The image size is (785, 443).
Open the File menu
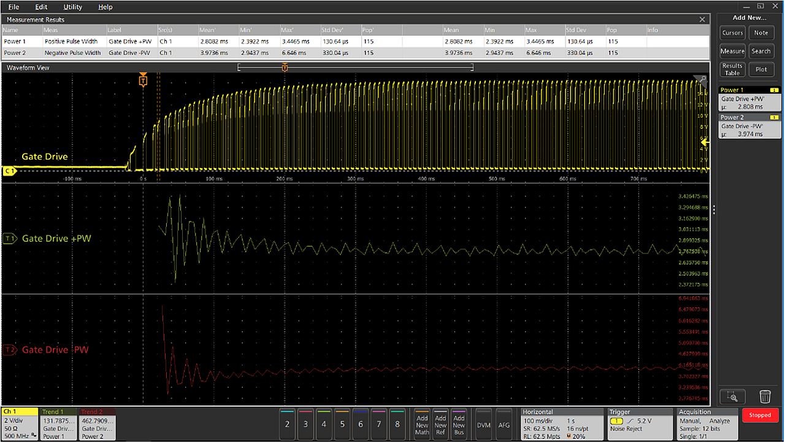point(13,7)
